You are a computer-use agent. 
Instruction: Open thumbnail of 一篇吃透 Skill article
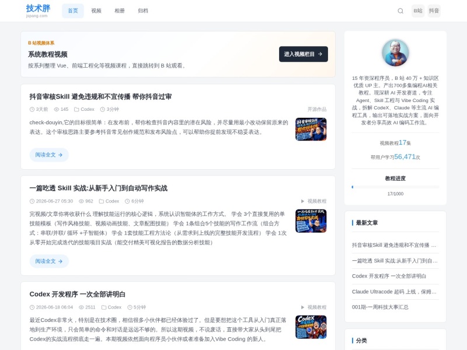point(311,221)
